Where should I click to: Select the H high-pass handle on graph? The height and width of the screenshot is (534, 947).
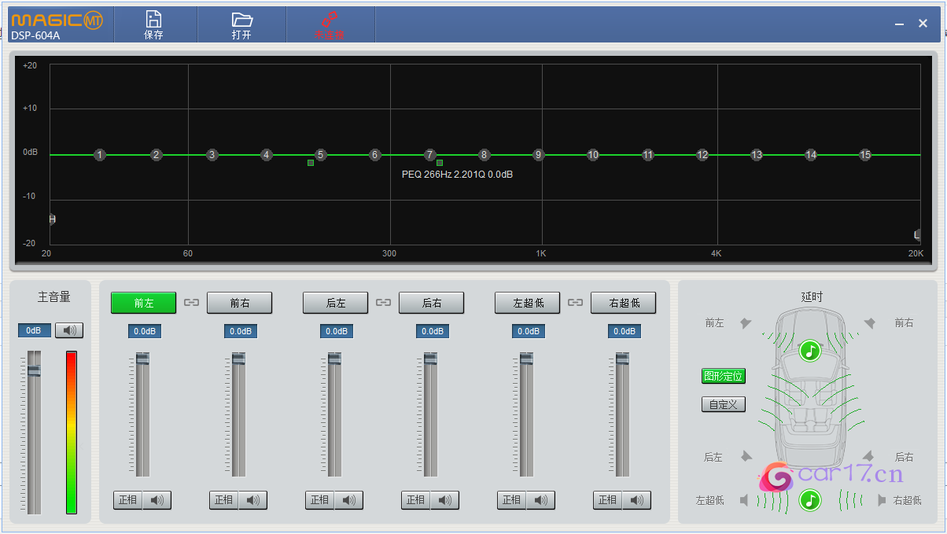(52, 219)
